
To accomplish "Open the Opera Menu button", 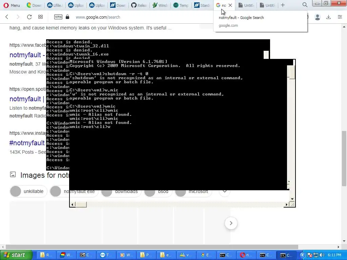I will click(x=12, y=5).
